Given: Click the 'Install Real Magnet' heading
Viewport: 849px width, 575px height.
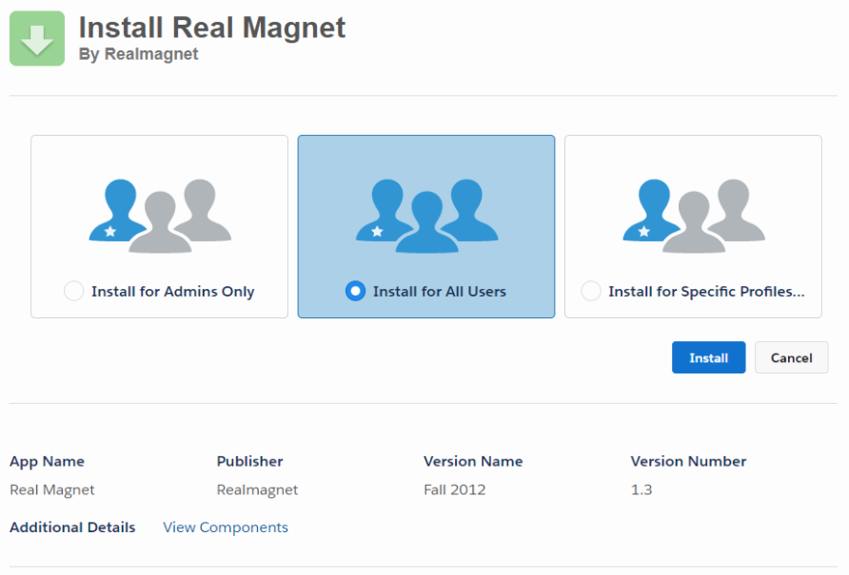Looking at the screenshot, I should coord(211,28).
